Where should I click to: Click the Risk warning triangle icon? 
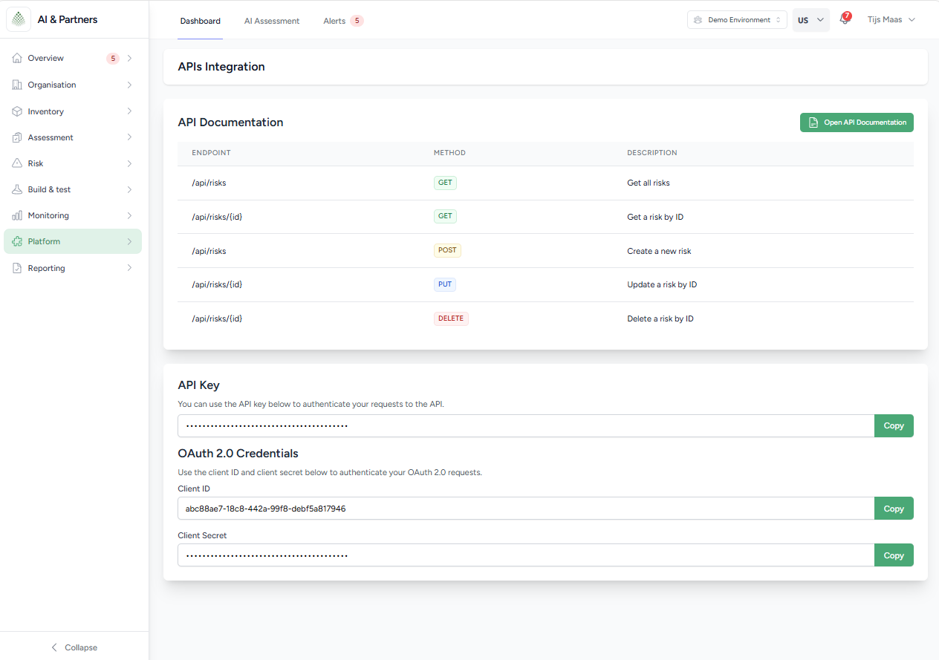(17, 163)
